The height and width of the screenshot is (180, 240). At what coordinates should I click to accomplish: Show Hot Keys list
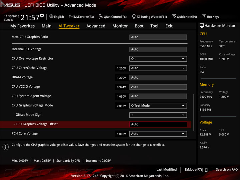(x=213, y=17)
